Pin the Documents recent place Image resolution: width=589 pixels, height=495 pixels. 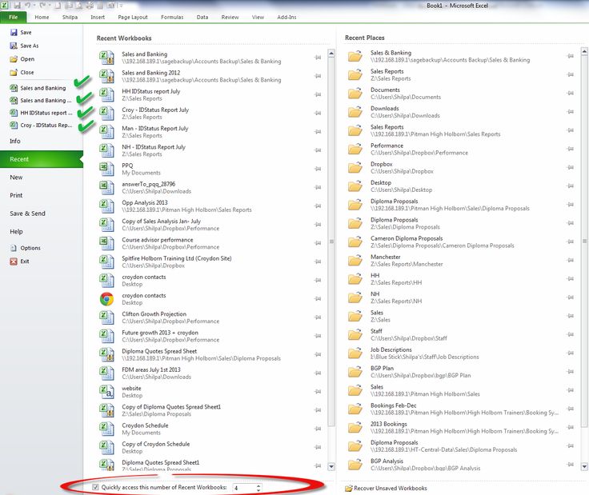[x=571, y=93]
